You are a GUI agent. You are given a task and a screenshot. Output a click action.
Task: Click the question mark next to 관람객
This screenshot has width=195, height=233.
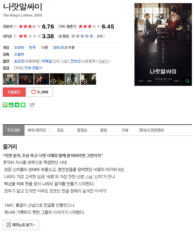point(15,27)
